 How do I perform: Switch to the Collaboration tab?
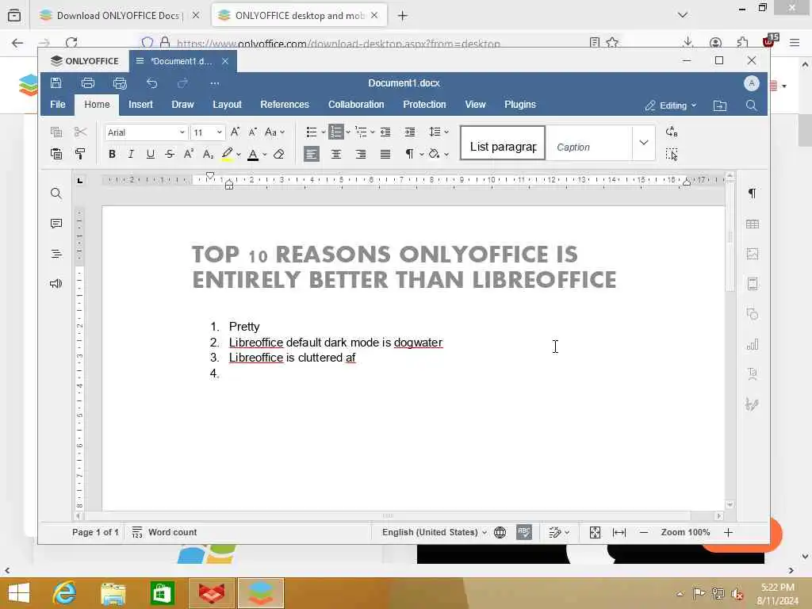356,105
